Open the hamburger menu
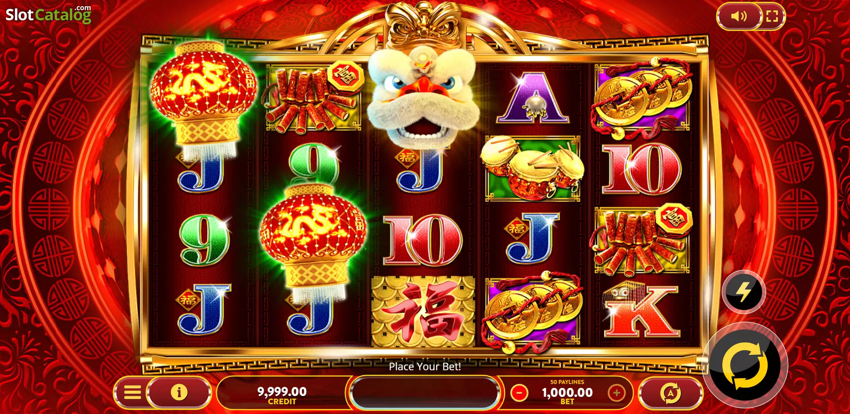The width and height of the screenshot is (850, 414). pyautogui.click(x=132, y=392)
